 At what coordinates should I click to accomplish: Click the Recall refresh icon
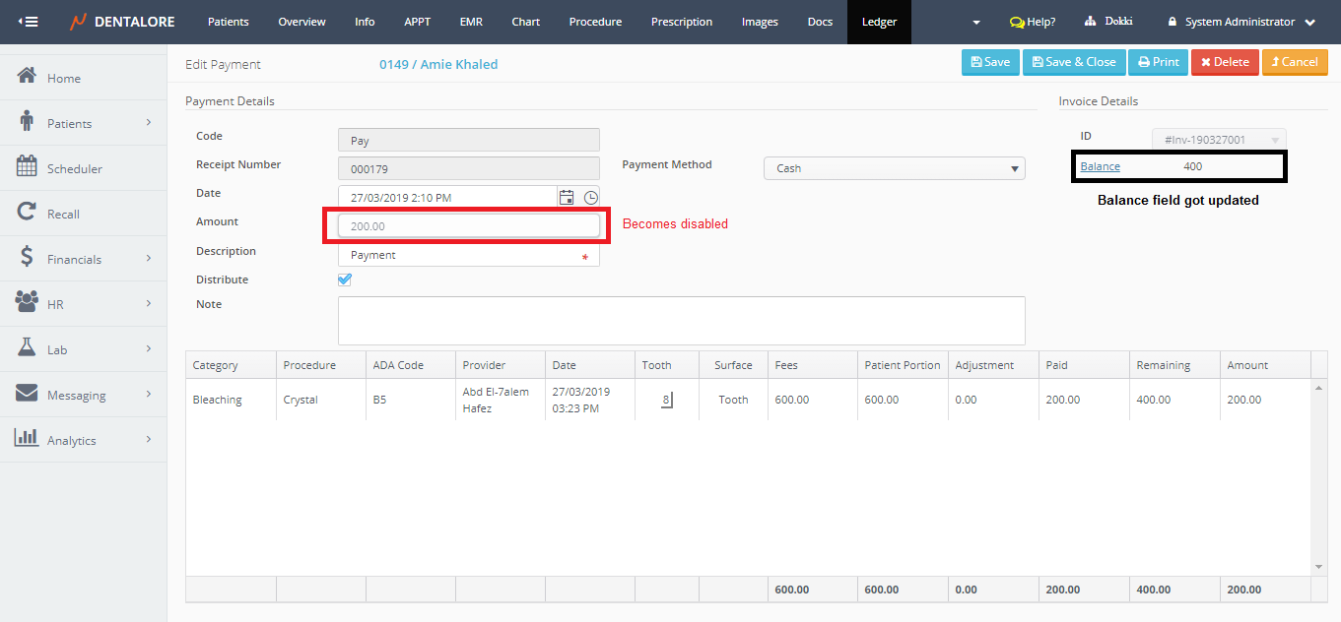point(28,213)
